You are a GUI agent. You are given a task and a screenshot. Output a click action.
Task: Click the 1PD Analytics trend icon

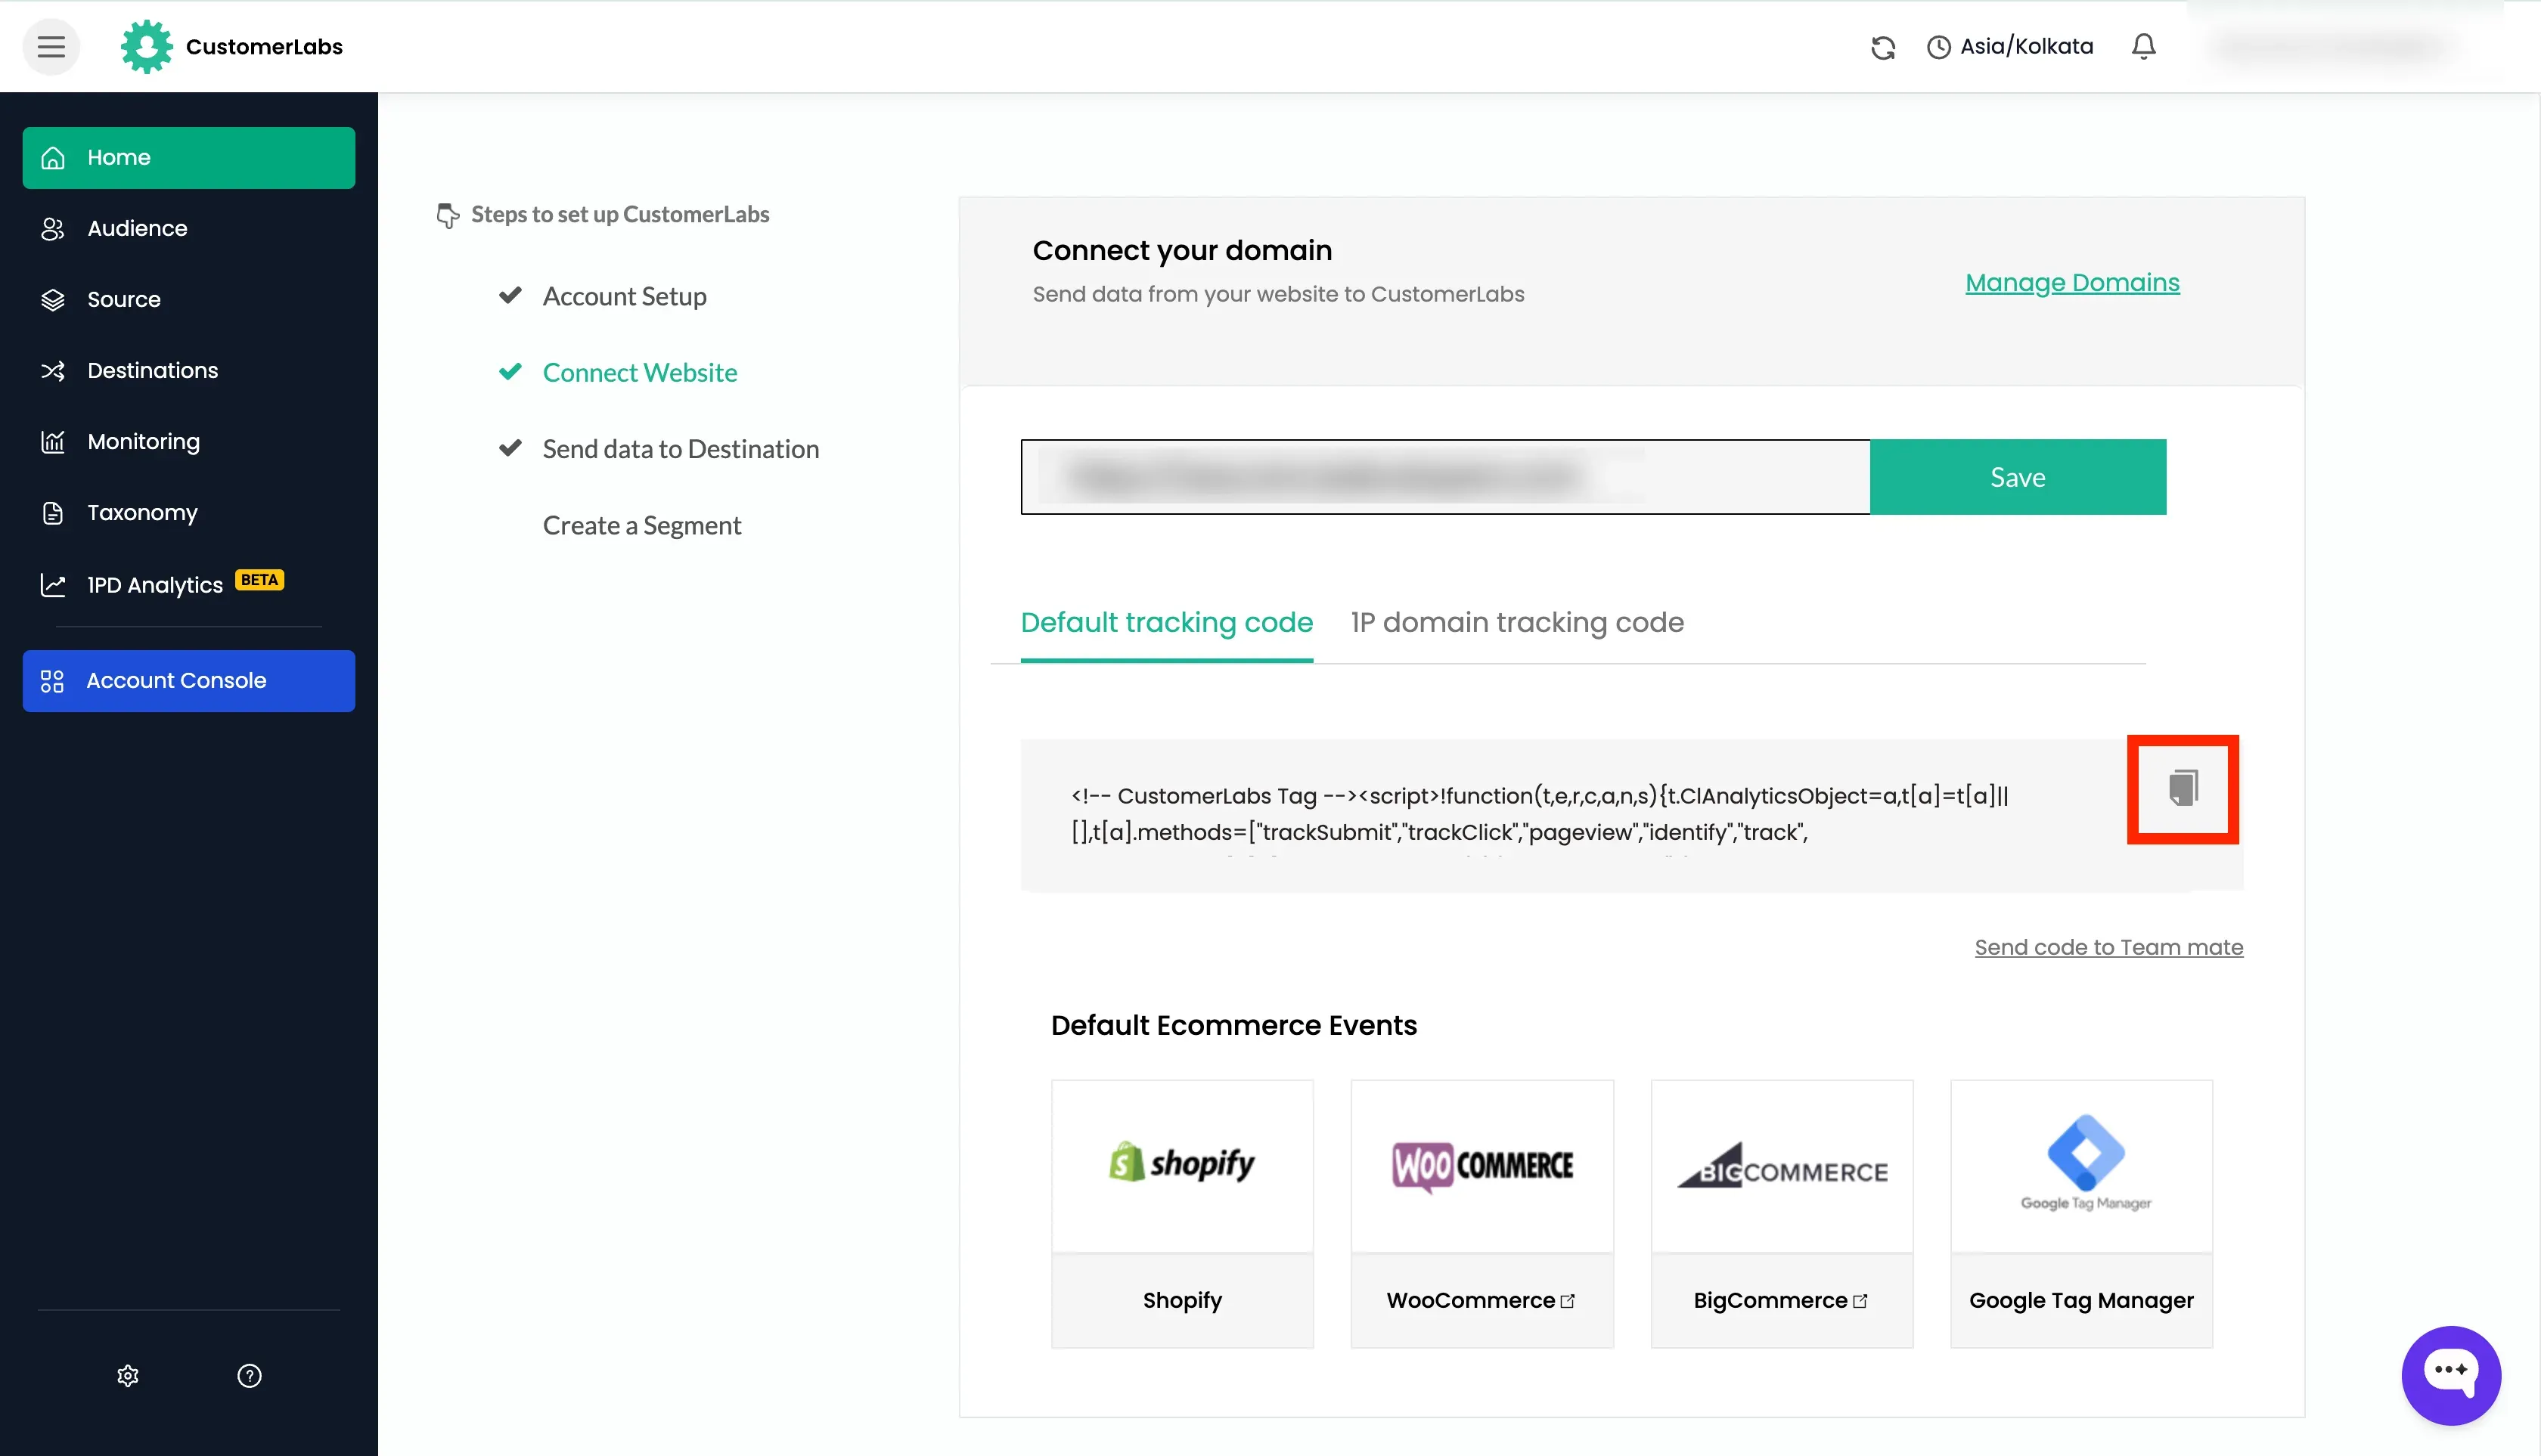pos(53,584)
